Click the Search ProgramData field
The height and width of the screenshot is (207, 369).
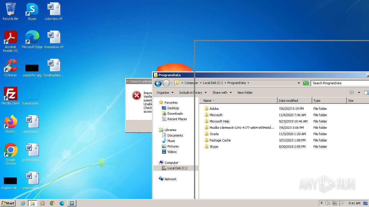[x=340, y=83]
